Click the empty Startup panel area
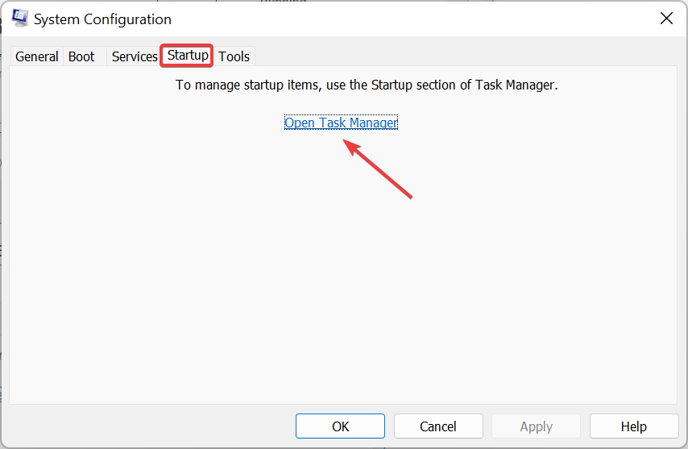 pos(343,272)
